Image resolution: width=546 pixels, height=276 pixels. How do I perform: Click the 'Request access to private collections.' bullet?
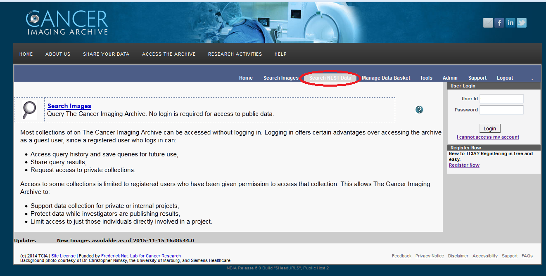[x=83, y=170]
